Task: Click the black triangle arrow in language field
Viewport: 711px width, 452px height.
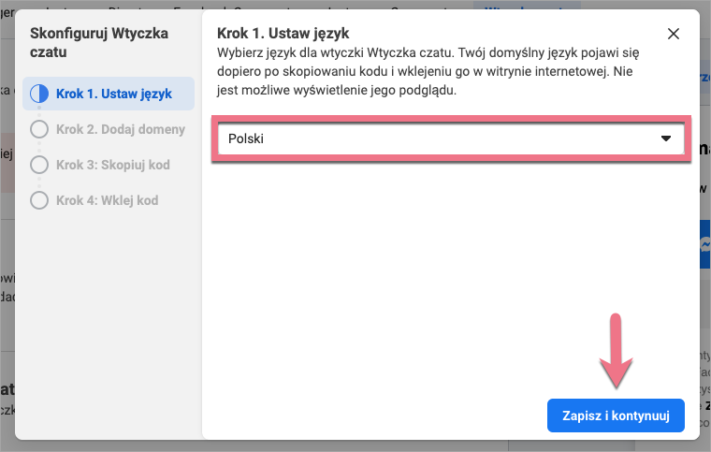Action: pos(666,139)
